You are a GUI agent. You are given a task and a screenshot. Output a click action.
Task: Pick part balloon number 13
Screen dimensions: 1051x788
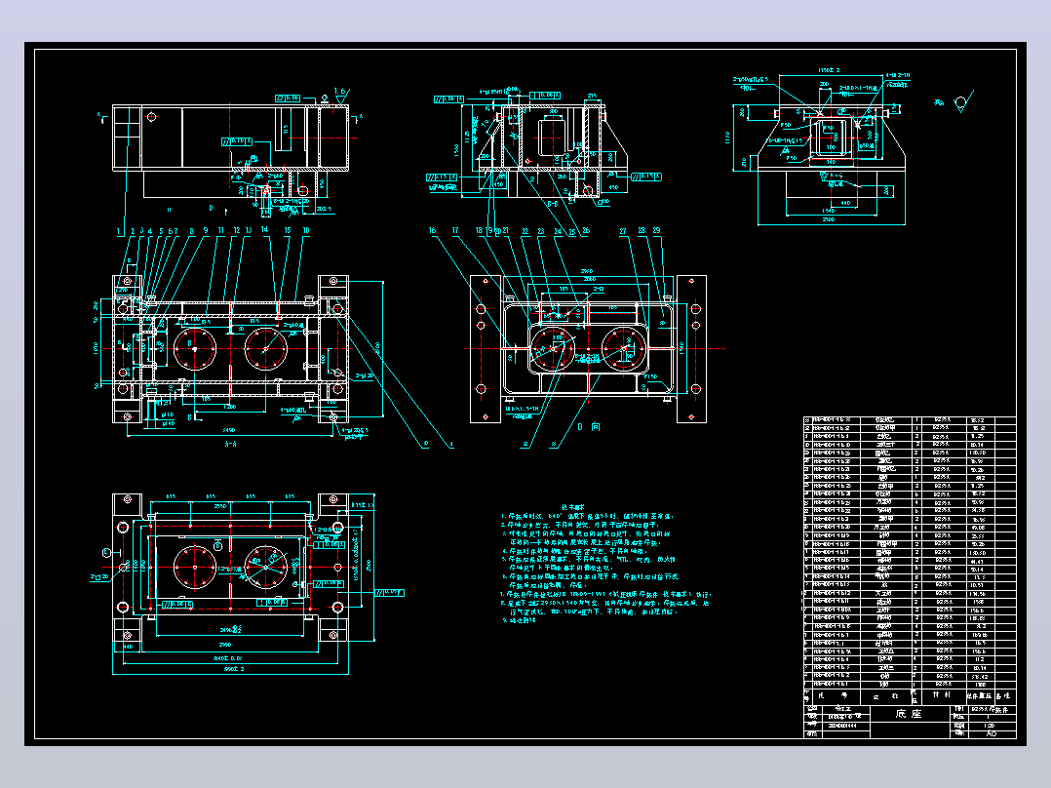pyautogui.click(x=249, y=231)
